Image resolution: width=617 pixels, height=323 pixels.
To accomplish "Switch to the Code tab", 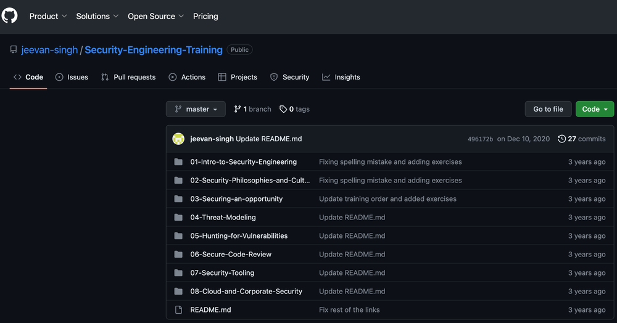I will click(x=28, y=77).
